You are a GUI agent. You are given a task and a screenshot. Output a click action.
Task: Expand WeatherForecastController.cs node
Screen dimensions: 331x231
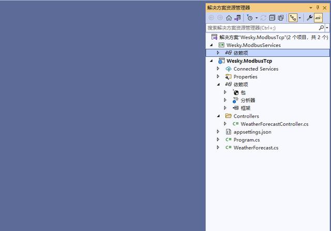click(225, 124)
